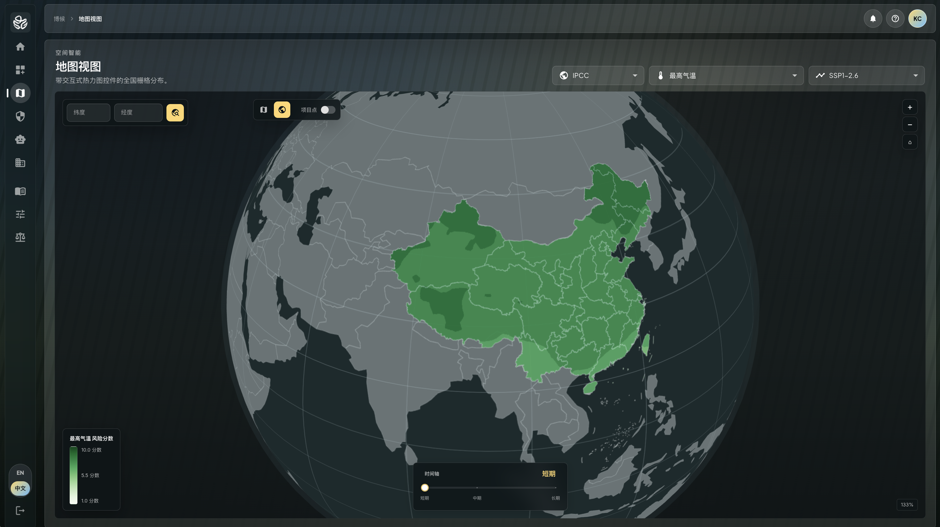940x527 pixels.
Task: Select the Map view sidebar icon
Action: pyautogui.click(x=20, y=93)
